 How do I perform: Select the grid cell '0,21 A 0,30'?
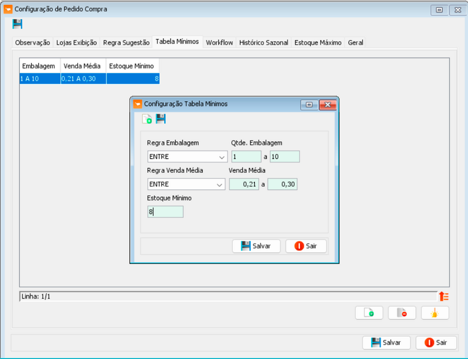(x=83, y=79)
